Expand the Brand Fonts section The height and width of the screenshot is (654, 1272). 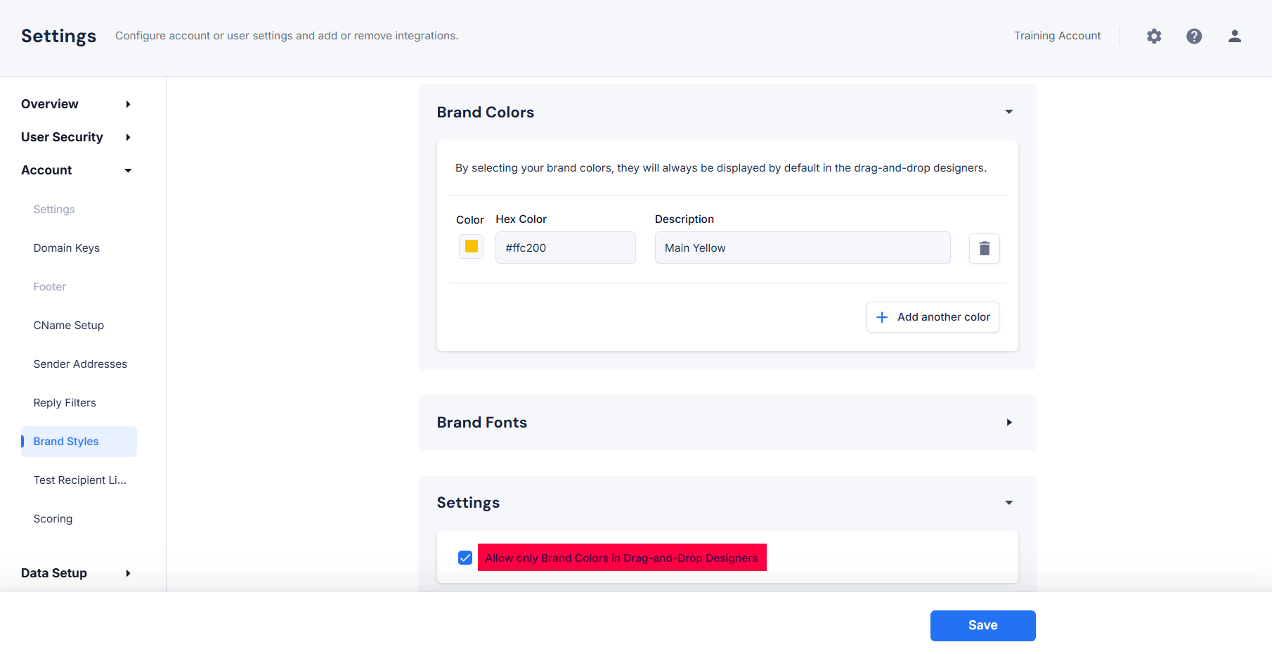pos(1008,423)
